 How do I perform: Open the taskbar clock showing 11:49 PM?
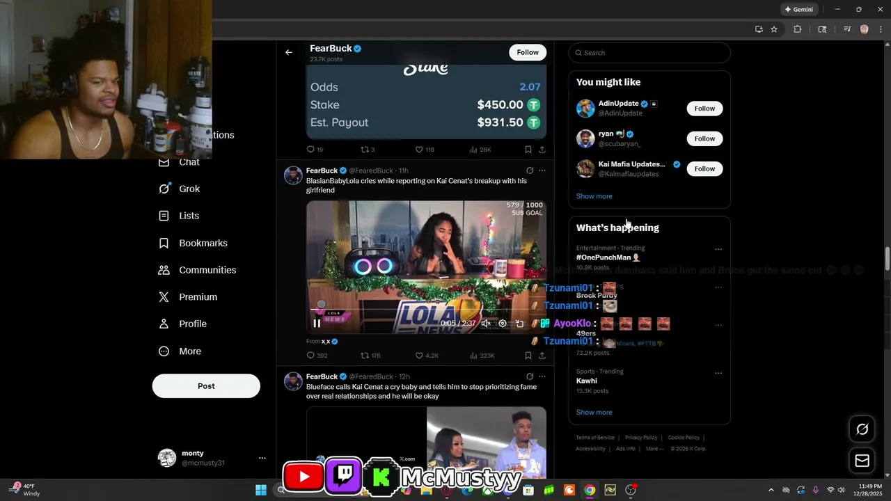coord(867,490)
